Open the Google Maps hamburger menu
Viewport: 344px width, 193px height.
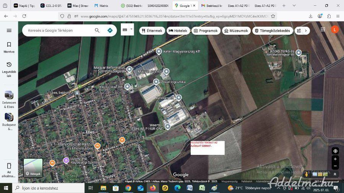[x=9, y=31]
